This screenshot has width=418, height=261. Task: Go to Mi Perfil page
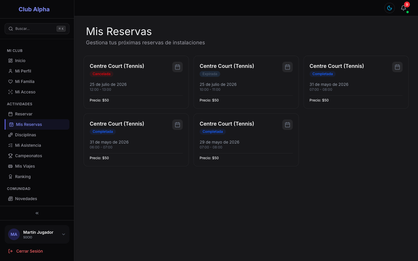37,71
